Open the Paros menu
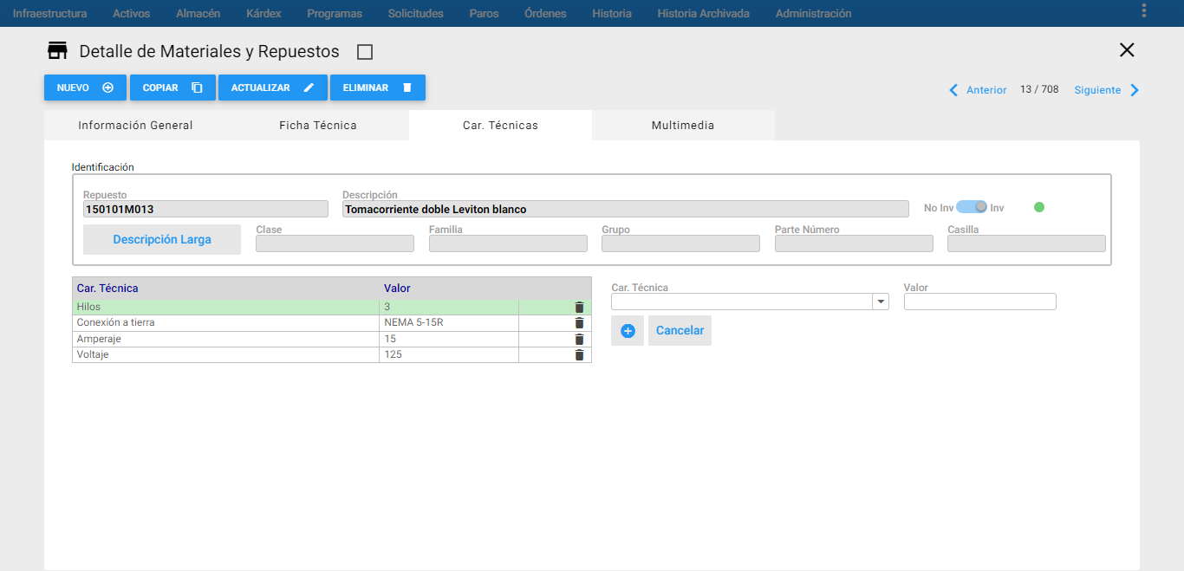Screen dimensions: 1184x571 tap(484, 13)
